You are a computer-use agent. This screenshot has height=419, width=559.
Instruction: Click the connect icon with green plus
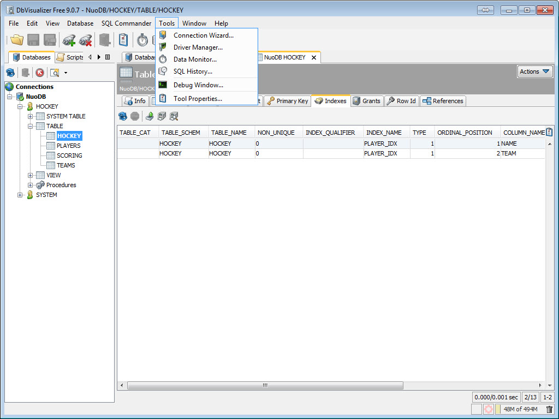[x=69, y=40]
